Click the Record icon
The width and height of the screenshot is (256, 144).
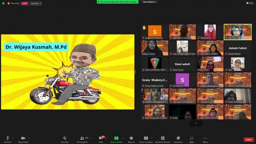pyautogui.click(x=131, y=138)
